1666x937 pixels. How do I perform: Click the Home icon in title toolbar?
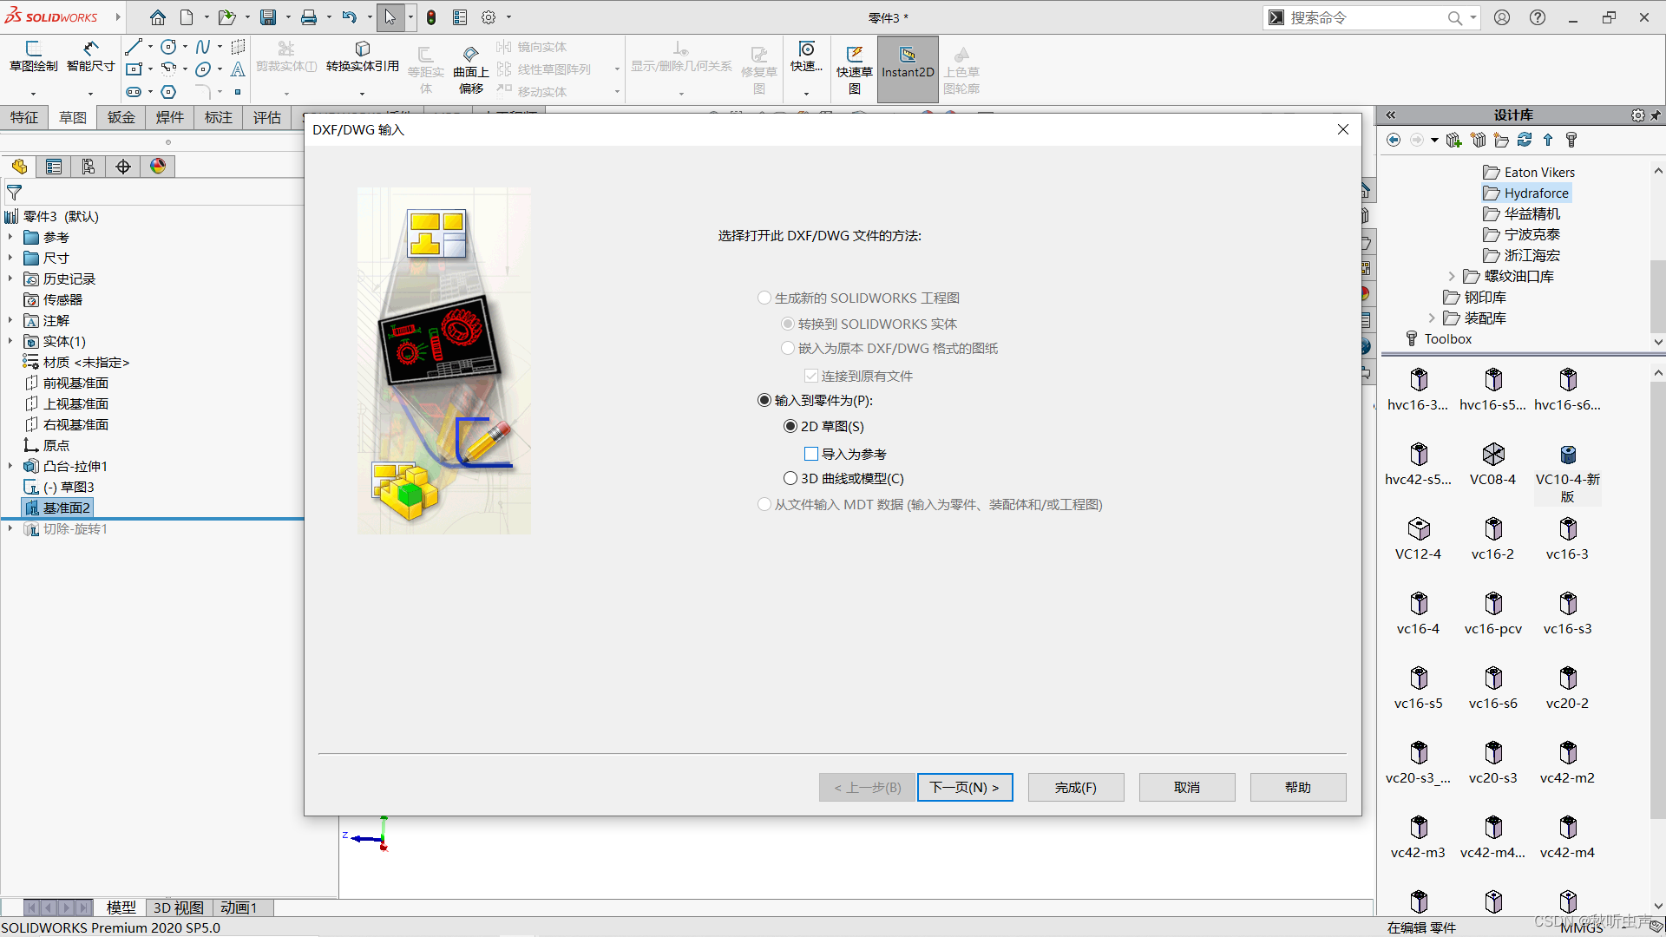click(157, 17)
